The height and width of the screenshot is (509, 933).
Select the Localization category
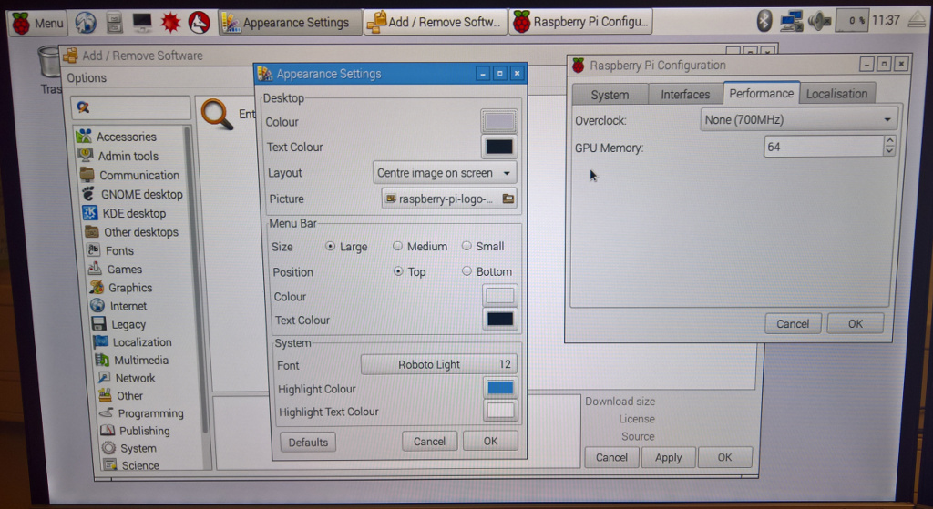point(133,341)
